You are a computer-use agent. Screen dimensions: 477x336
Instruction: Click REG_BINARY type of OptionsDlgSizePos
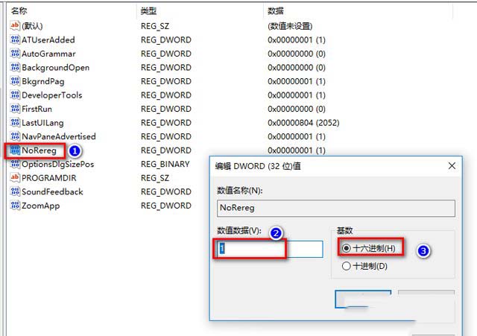pos(165,164)
